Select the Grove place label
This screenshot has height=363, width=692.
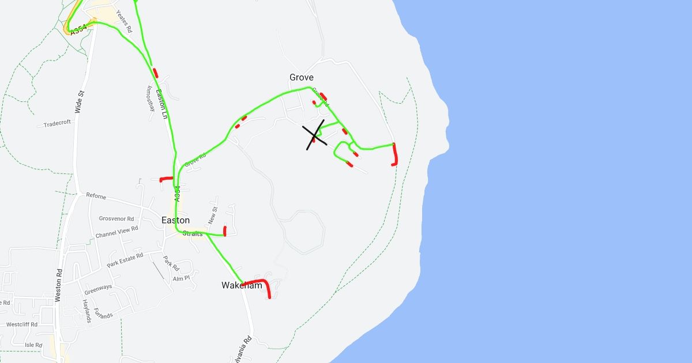coord(302,77)
